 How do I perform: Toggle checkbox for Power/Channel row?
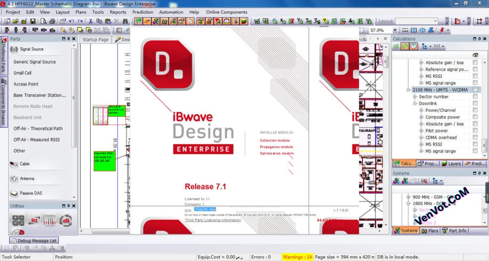(x=475, y=110)
